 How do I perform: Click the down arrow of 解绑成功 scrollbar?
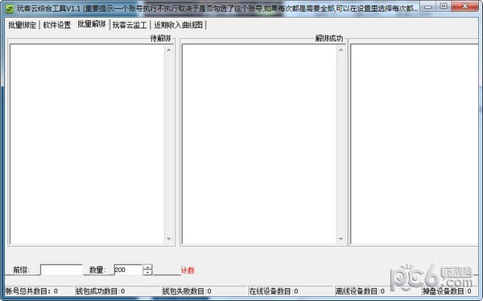click(341, 239)
